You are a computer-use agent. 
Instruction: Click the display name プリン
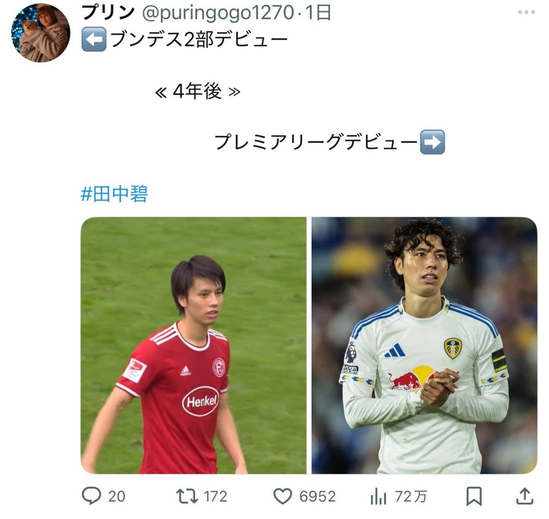click(x=108, y=12)
